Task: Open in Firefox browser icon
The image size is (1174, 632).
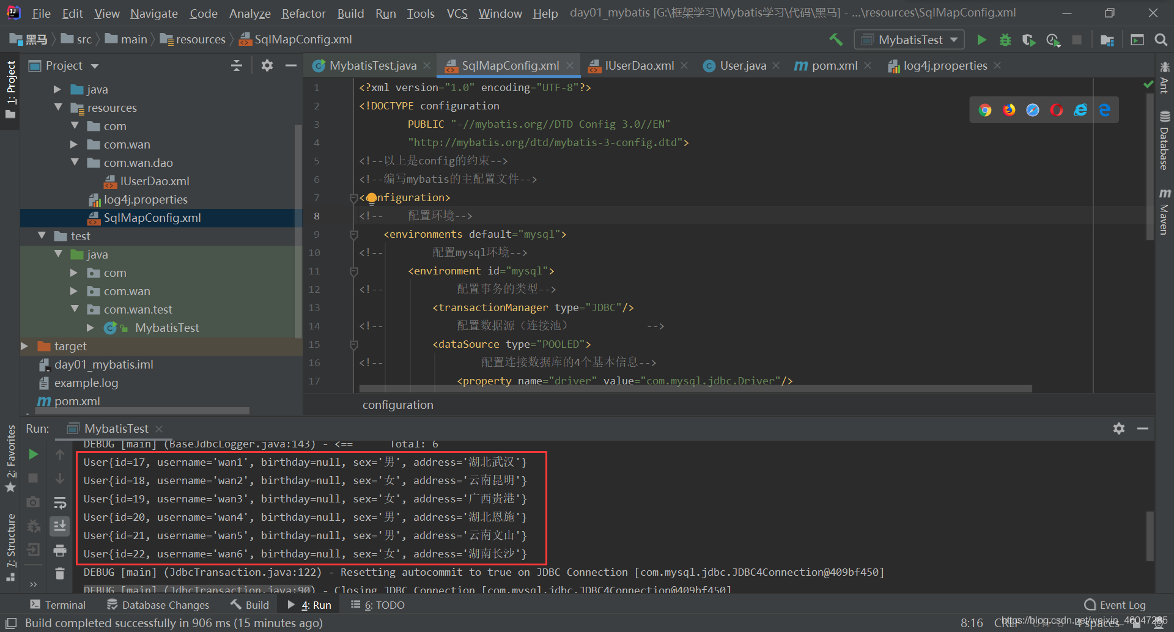Action: pyautogui.click(x=1009, y=110)
